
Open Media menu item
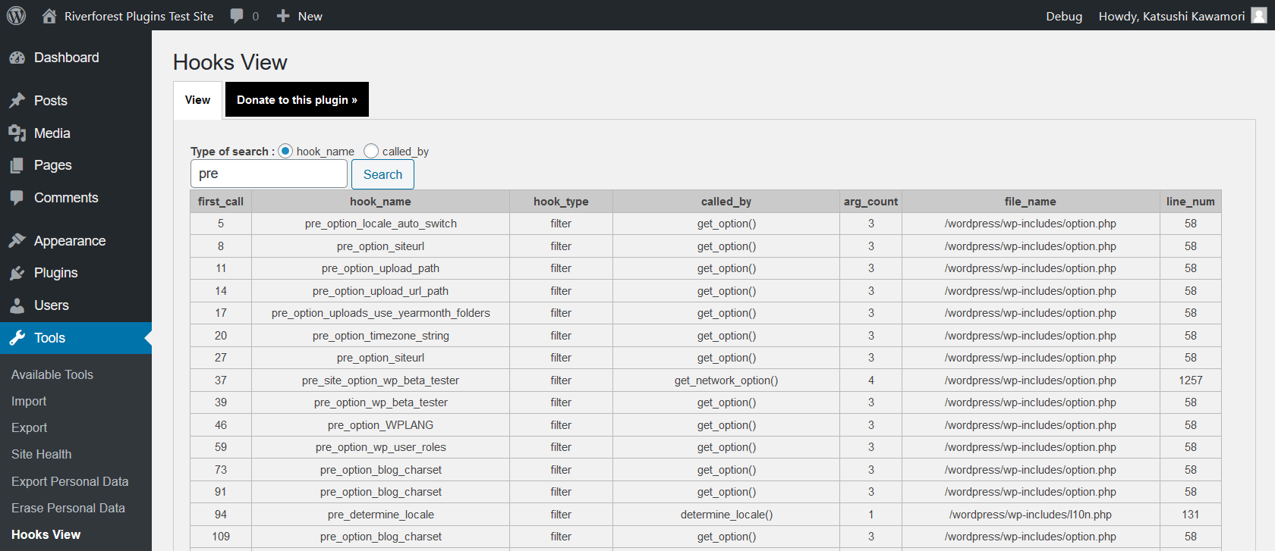76,133
